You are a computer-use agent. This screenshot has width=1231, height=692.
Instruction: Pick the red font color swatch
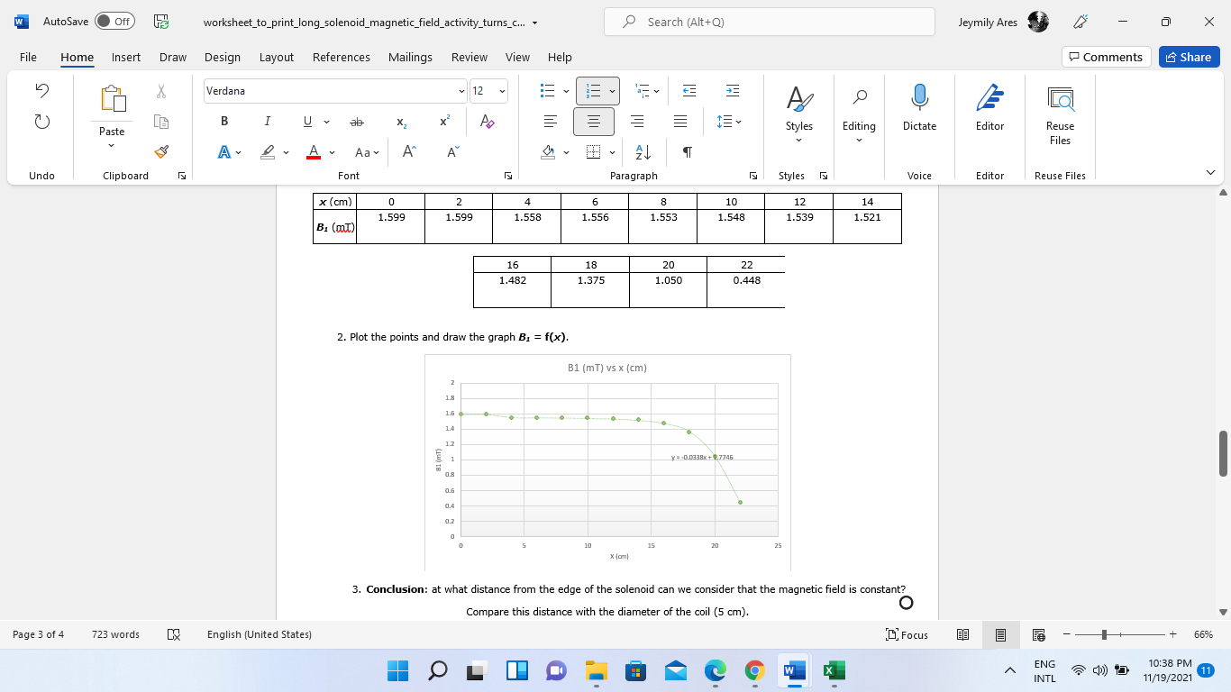click(314, 152)
